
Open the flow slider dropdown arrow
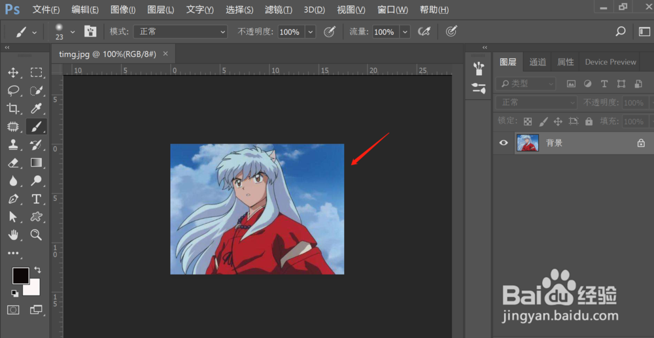[405, 31]
